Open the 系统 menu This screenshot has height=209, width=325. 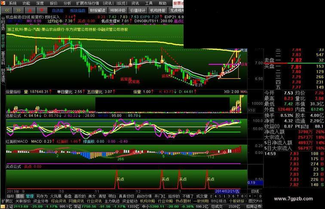point(12,3)
